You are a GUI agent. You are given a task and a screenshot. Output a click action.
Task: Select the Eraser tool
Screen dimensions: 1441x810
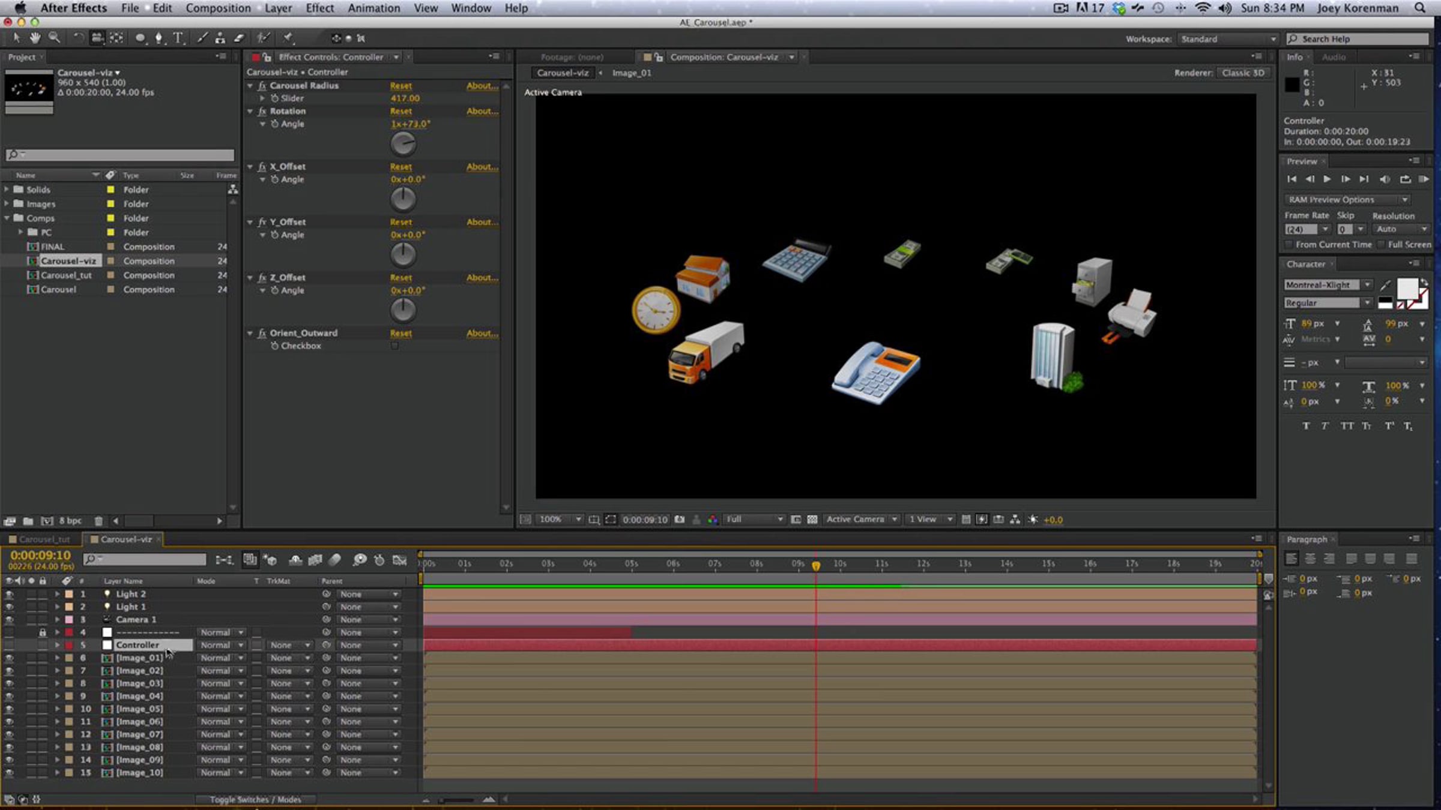[240, 38]
